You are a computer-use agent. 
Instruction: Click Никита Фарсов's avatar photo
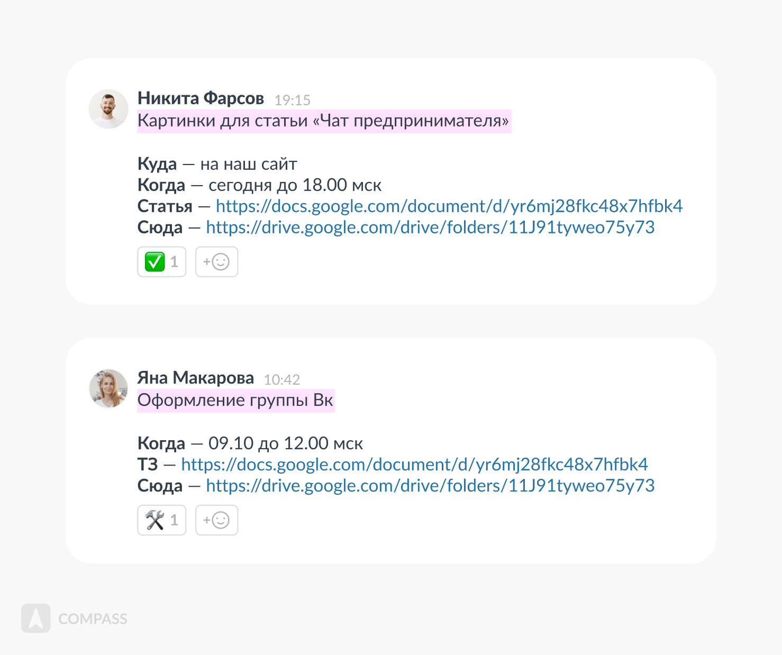[108, 109]
